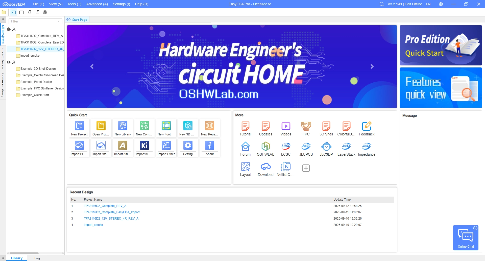This screenshot has width=485, height=261.
Task: Go to previous banner slide
Action: pyautogui.click(x=92, y=66)
